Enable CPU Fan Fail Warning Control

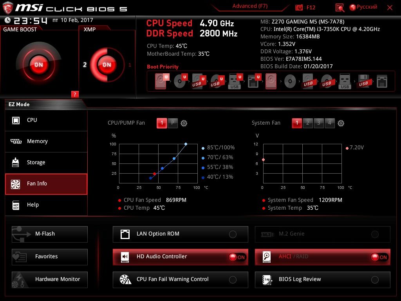point(180,280)
